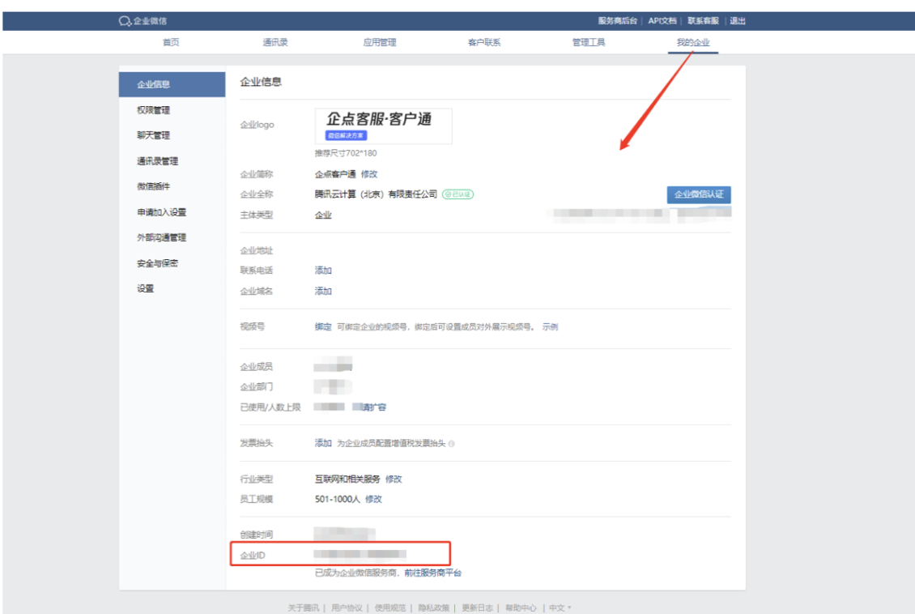
Task: Click the 企点客服·客户通 company logo image
Action: click(383, 126)
